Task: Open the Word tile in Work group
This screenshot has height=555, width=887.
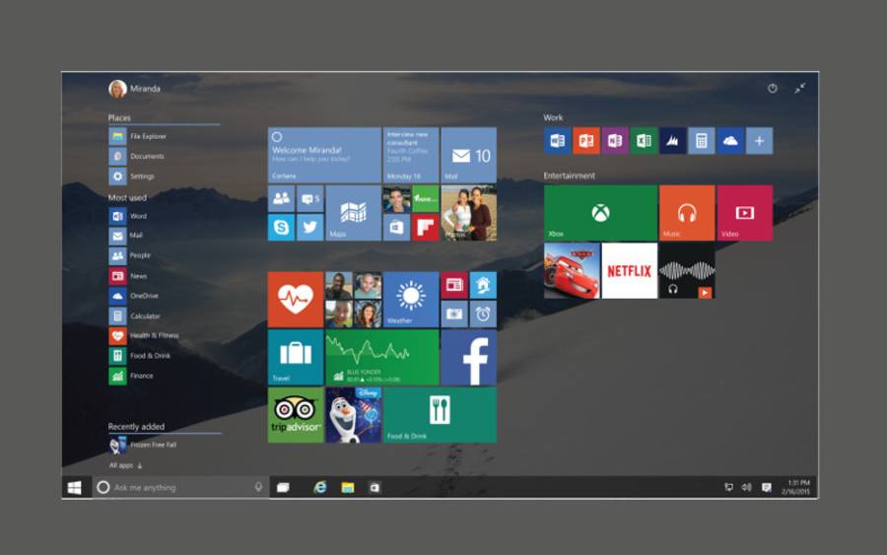Action: (557, 141)
